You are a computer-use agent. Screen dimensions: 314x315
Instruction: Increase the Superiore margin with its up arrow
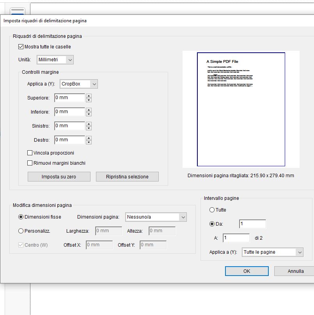pos(89,96)
